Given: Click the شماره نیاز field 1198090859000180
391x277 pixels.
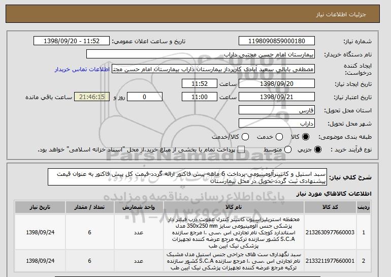Looking at the screenshot, I should pyautogui.click(x=277, y=41).
